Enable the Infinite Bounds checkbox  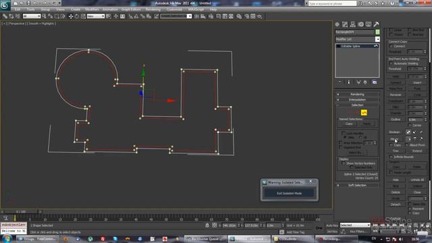point(391,157)
